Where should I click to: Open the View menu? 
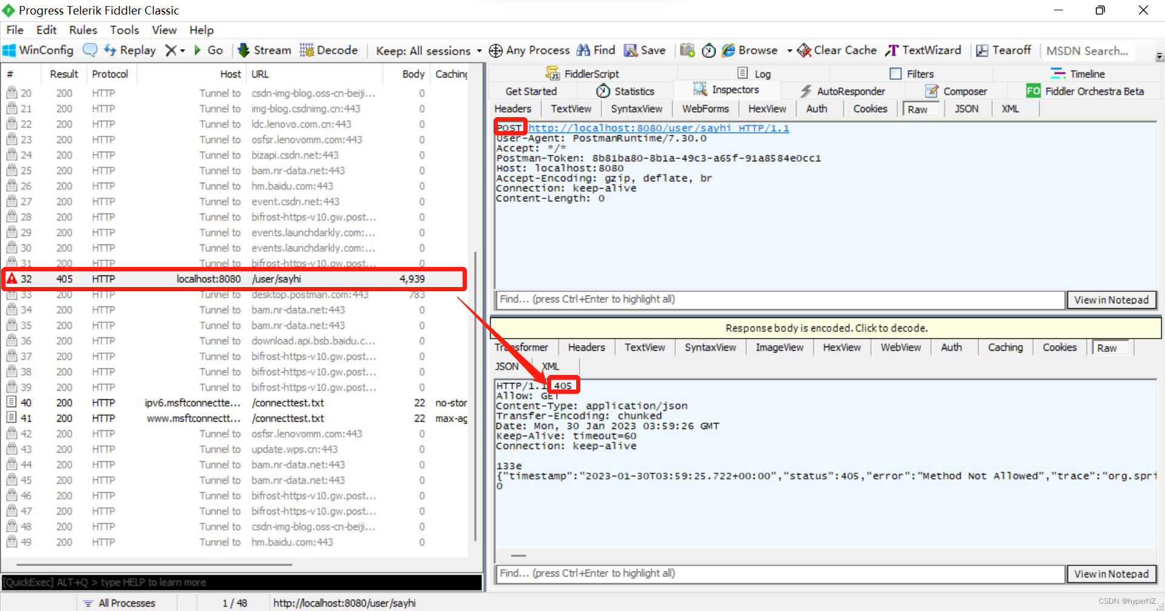click(164, 30)
